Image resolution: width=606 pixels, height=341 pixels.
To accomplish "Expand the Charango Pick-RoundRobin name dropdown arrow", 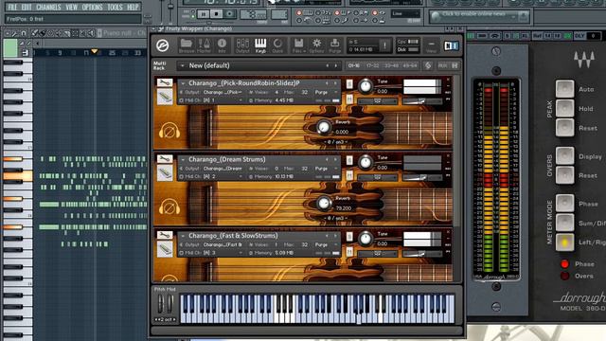I will (183, 83).
